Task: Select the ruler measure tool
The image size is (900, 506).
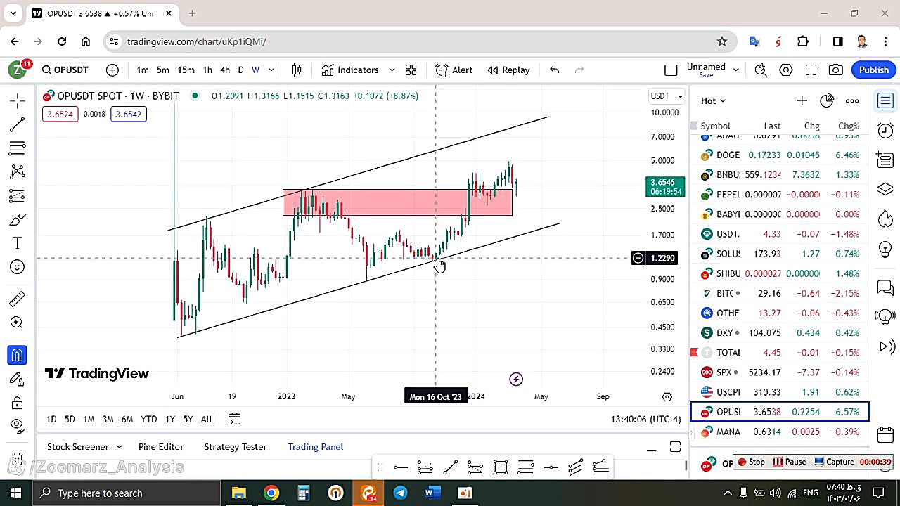Action: coord(18,299)
